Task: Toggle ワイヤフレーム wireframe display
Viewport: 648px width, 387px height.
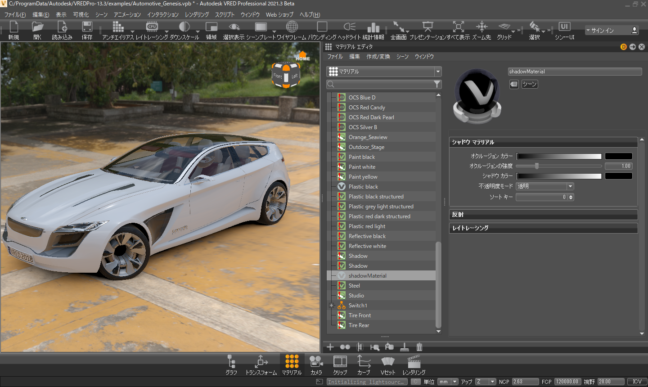Action: click(x=292, y=27)
